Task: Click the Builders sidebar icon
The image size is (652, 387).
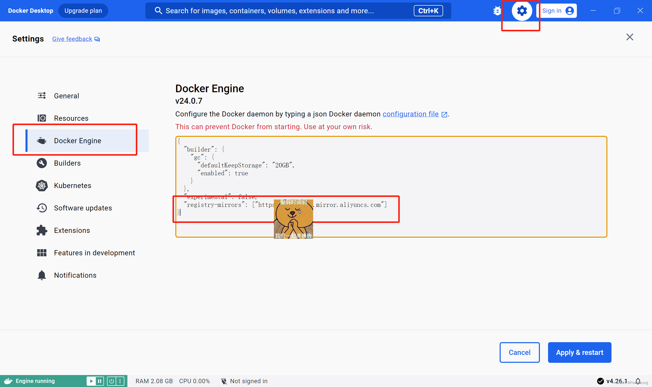Action: [42, 163]
